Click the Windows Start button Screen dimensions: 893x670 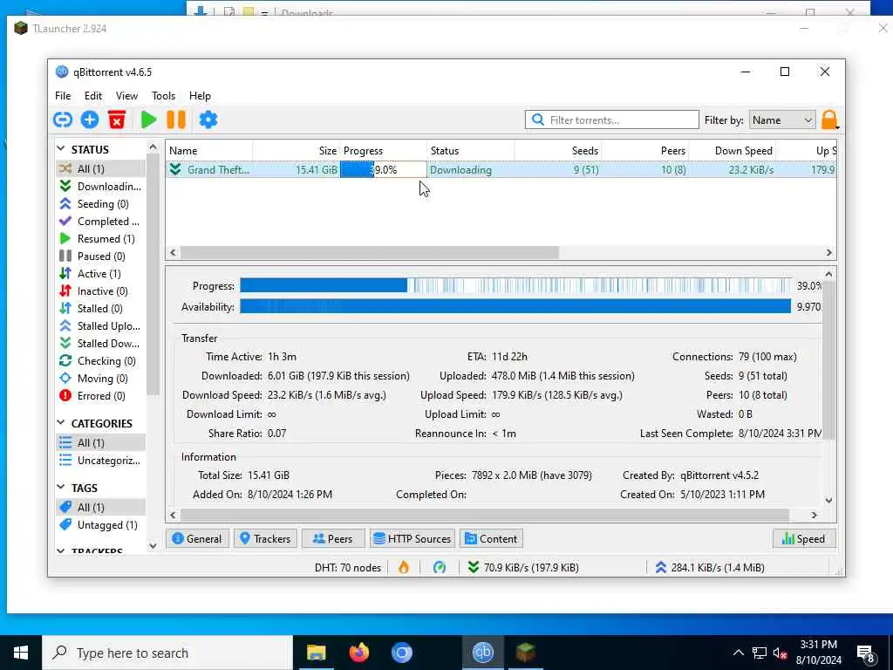(x=21, y=653)
